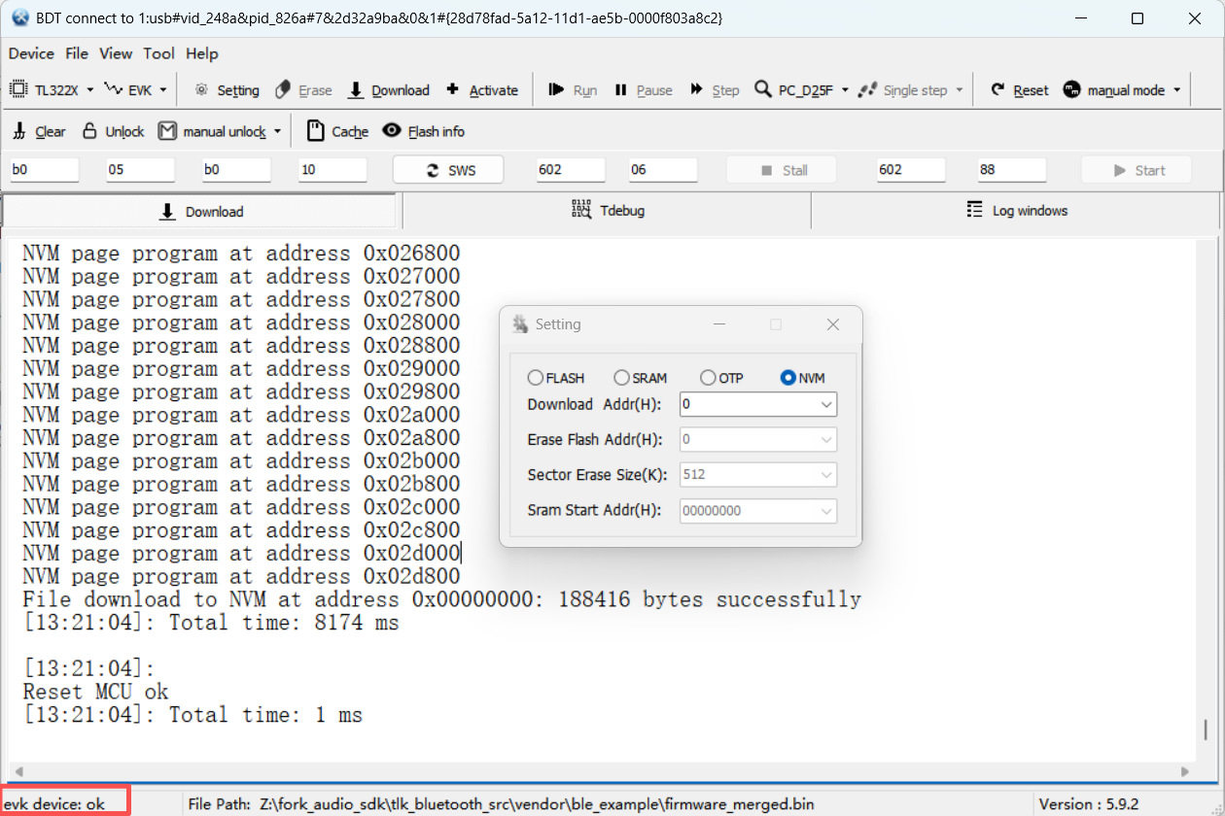Open the manual mode dropdown arrow
The width and height of the screenshot is (1225, 816).
click(x=1177, y=90)
